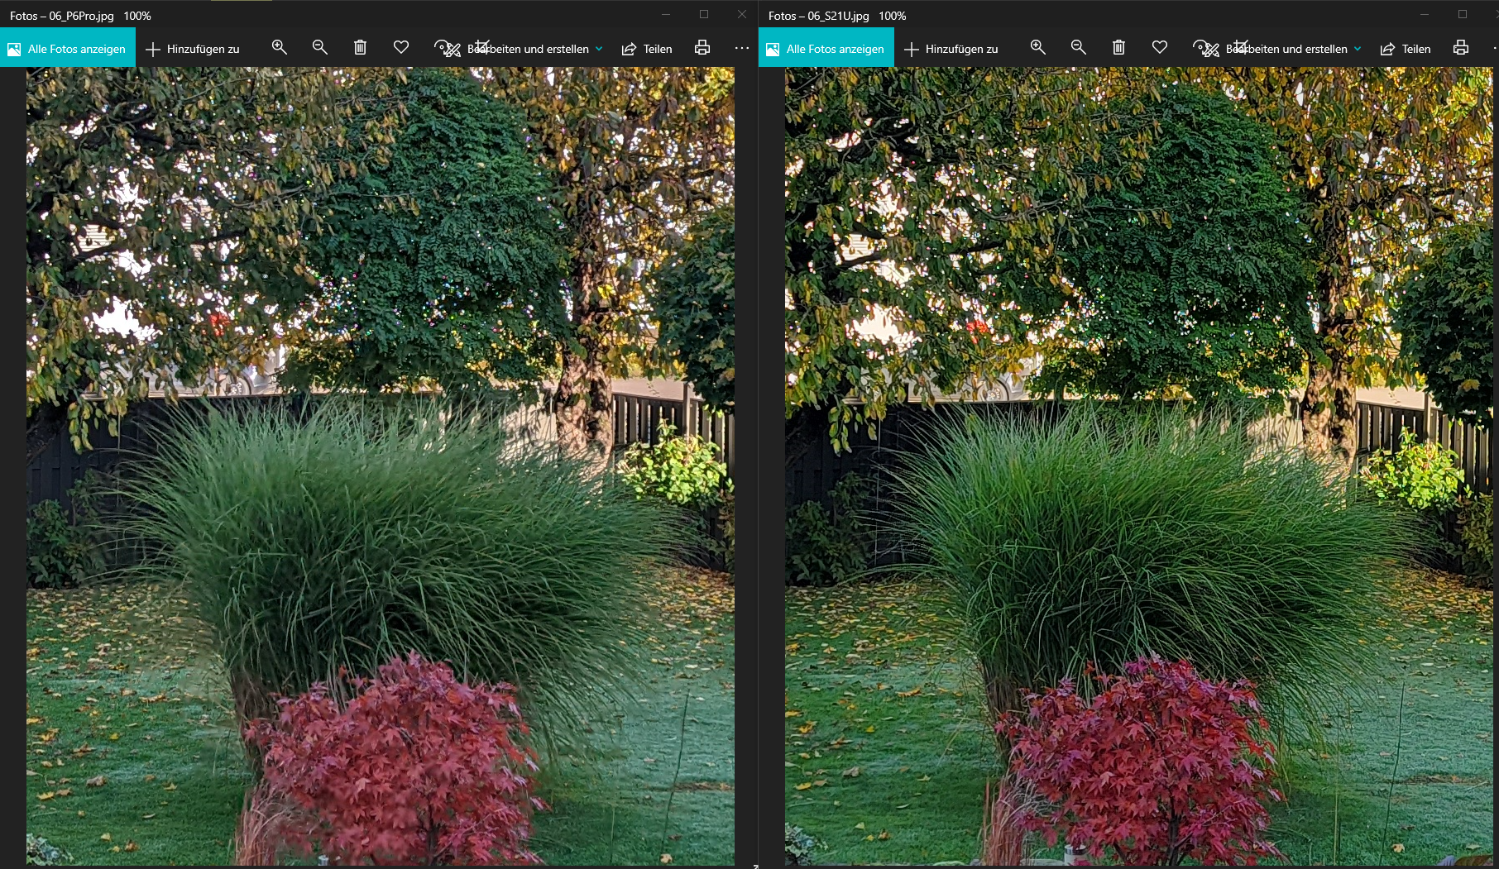Add 06_P6Pro photo to favorites (heart icon)

401,48
